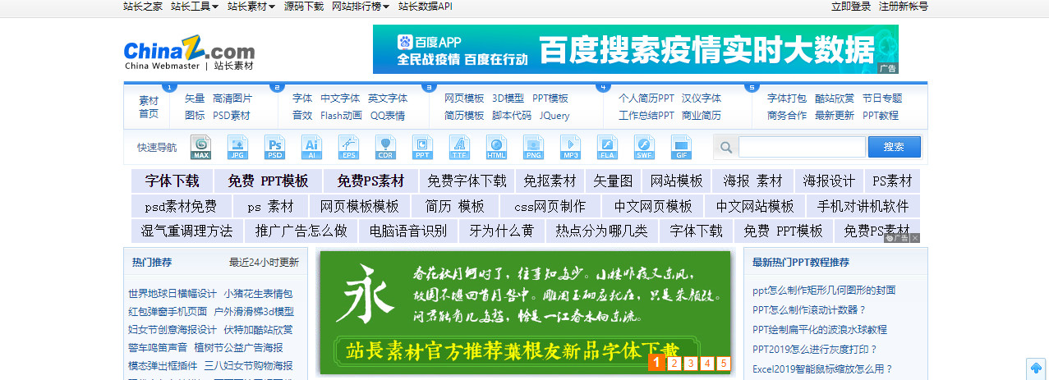Click the 注册新帐号 register link
Image resolution: width=1049 pixels, height=380 pixels.
(904, 7)
